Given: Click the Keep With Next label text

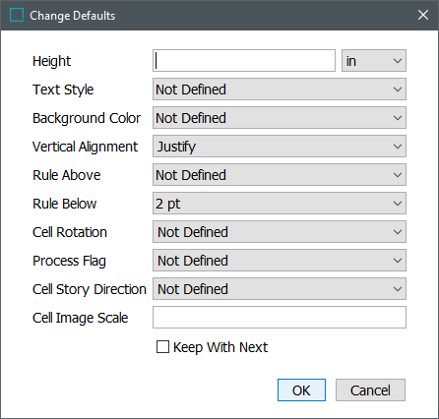Looking at the screenshot, I should 220,347.
